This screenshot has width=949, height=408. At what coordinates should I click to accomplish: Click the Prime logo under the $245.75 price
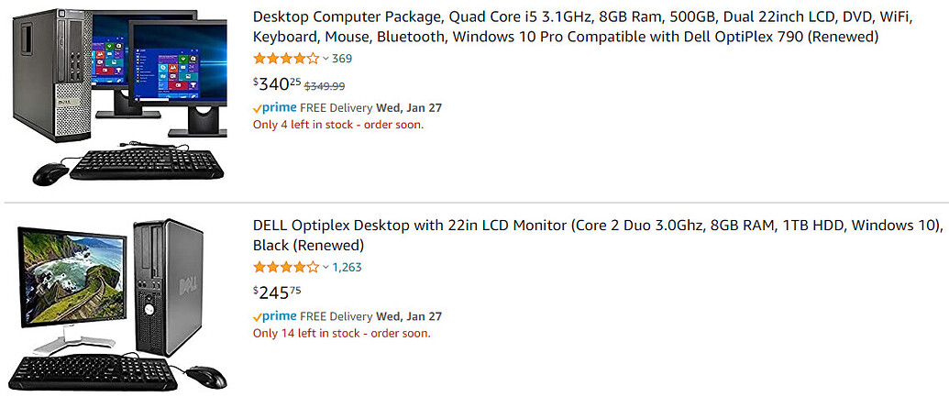(272, 316)
